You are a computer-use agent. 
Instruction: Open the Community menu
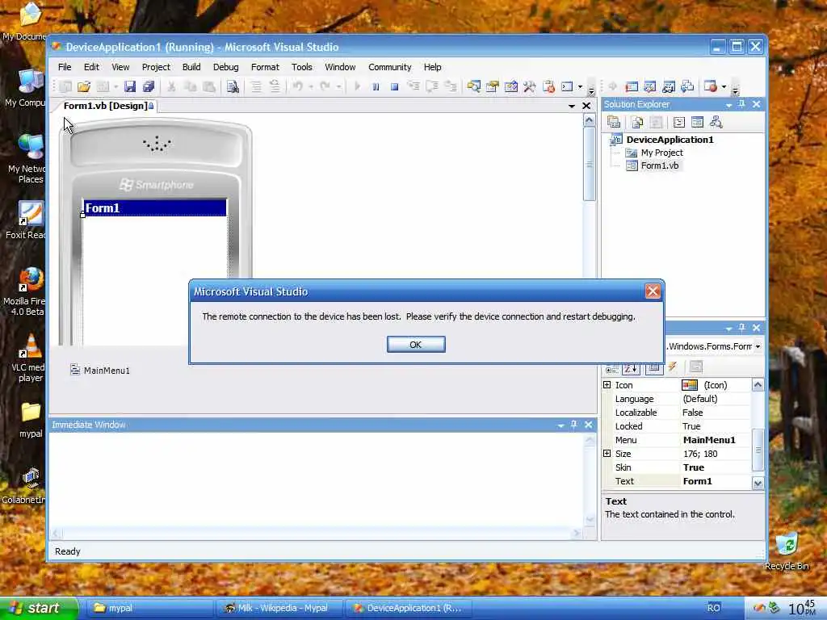point(390,67)
